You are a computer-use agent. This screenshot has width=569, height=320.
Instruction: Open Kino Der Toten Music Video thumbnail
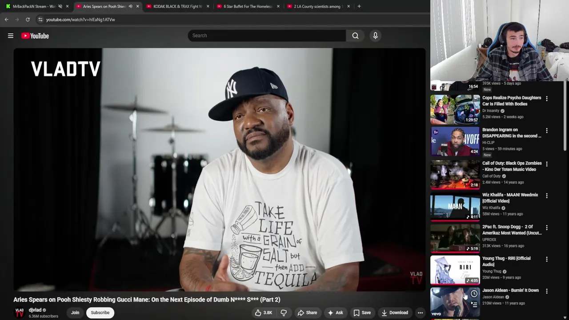[x=455, y=174]
